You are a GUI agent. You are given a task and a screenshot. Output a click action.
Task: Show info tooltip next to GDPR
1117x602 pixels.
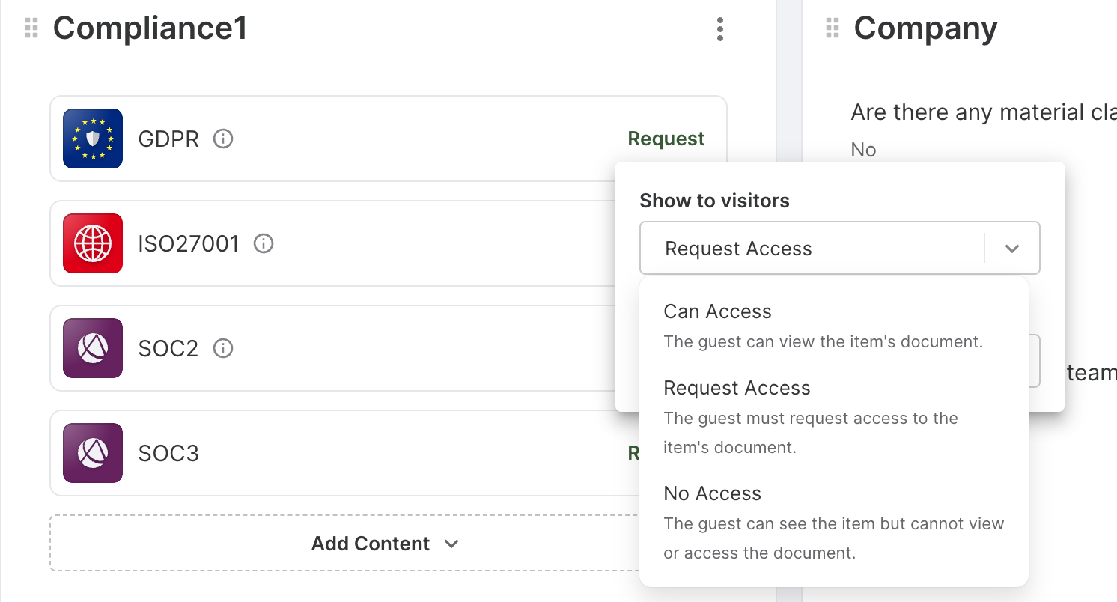tap(223, 139)
